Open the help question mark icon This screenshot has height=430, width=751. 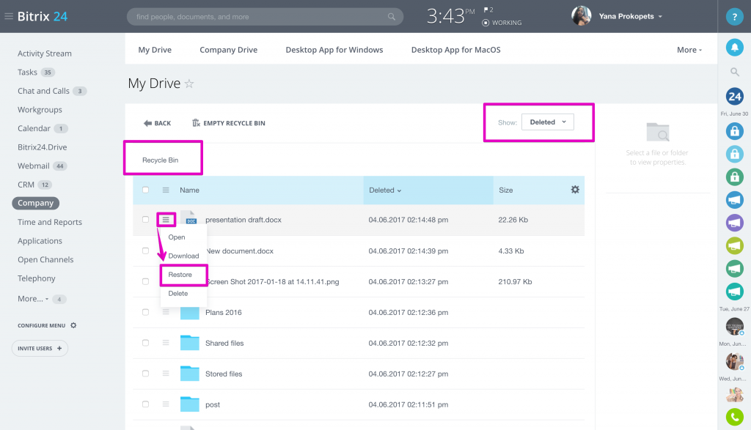coord(734,17)
